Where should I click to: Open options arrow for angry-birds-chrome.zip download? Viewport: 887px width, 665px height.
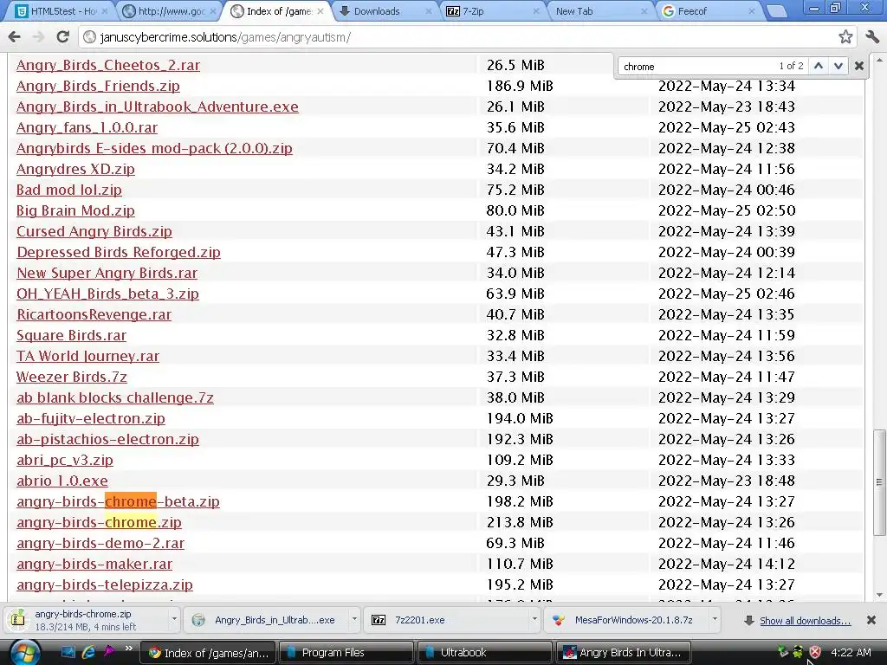coord(173,620)
